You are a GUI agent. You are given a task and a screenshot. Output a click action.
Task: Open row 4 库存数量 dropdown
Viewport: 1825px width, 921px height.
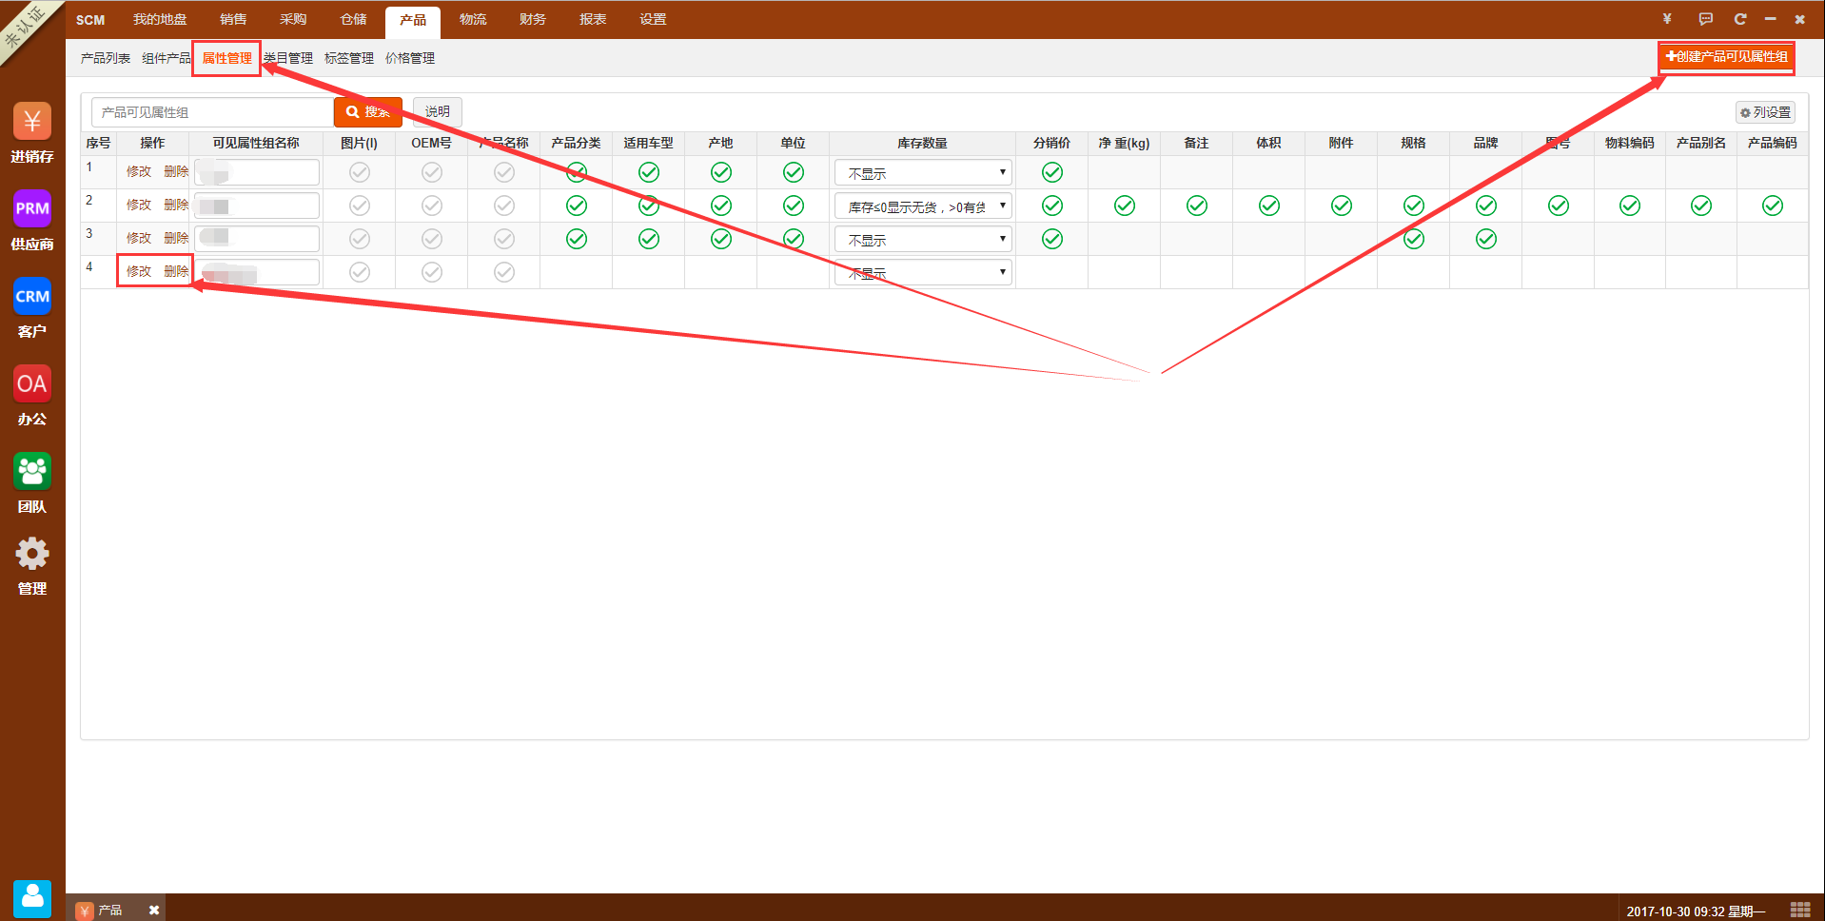coord(923,273)
